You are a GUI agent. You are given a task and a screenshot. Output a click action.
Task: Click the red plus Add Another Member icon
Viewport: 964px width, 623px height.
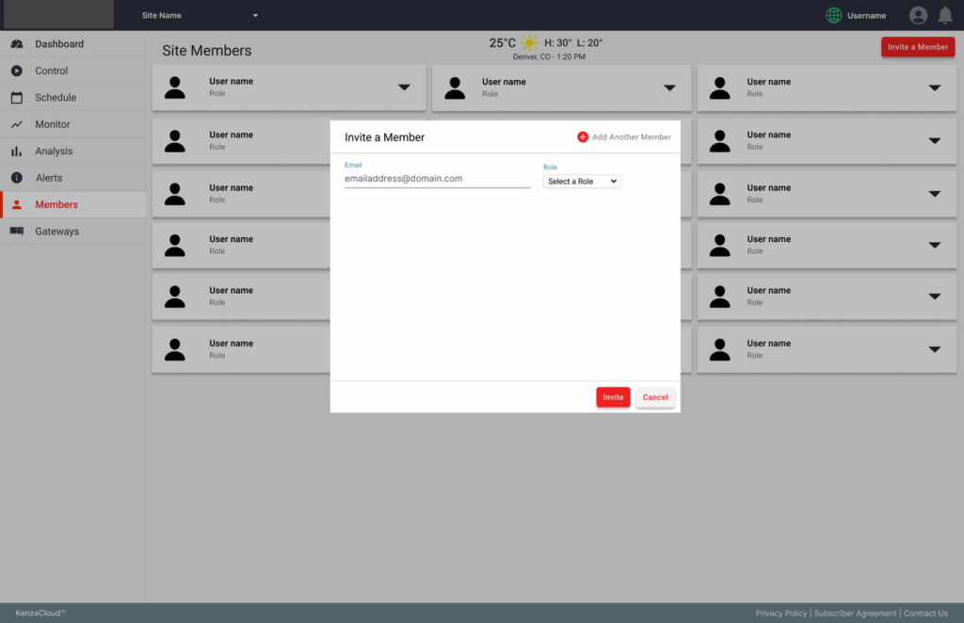[x=583, y=137]
